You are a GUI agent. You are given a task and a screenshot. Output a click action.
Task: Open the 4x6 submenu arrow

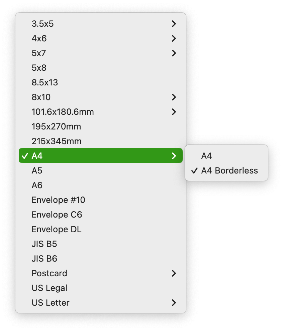[174, 38]
